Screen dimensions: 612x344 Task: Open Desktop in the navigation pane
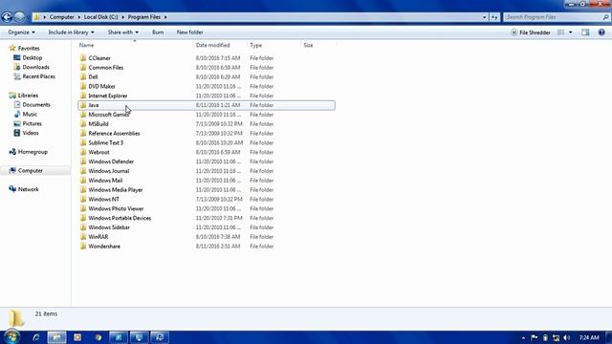pyautogui.click(x=28, y=57)
